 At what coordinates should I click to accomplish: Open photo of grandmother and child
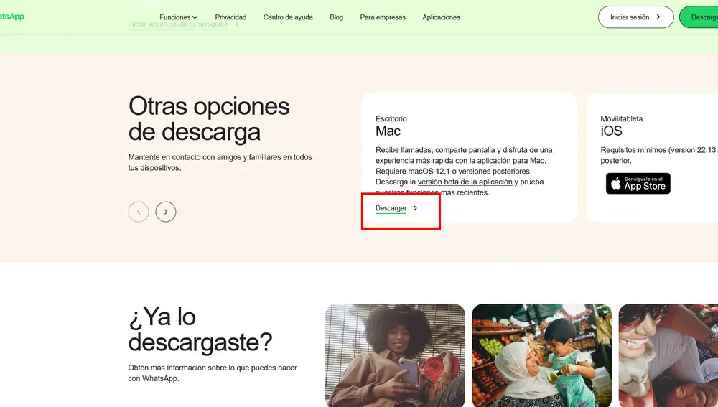point(541,355)
